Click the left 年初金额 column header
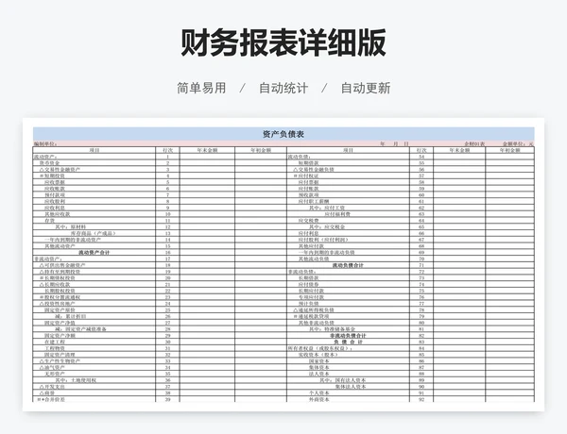Image resolution: width=567 pixels, height=434 pixels. pyautogui.click(x=261, y=150)
